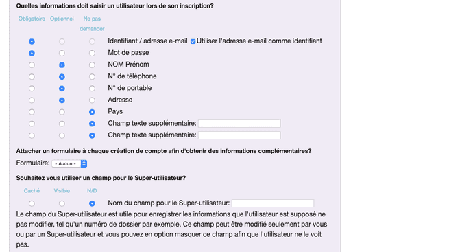Select Ne pas demander for N° de téléphone

click(x=92, y=77)
